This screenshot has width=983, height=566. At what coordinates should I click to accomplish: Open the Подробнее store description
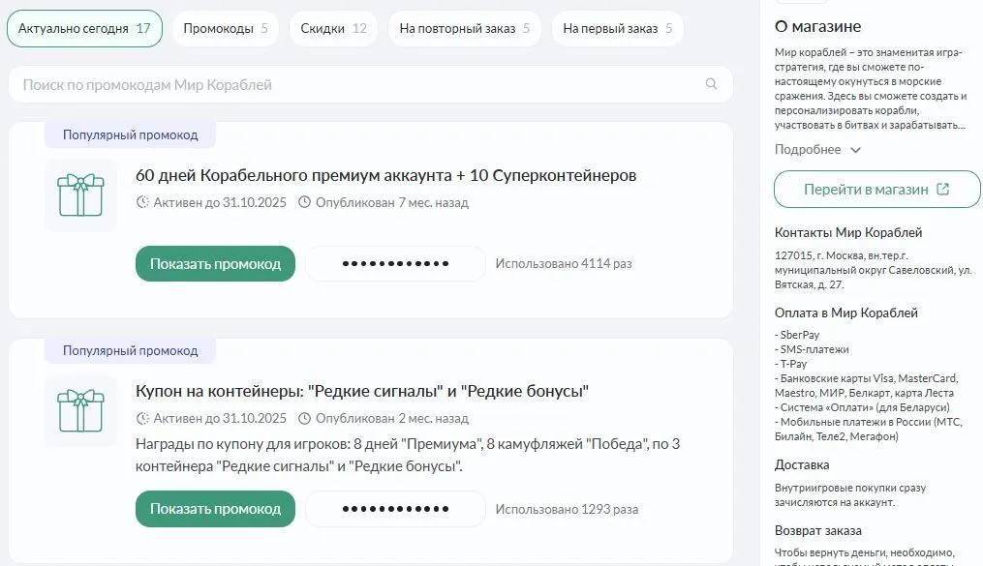pos(808,150)
